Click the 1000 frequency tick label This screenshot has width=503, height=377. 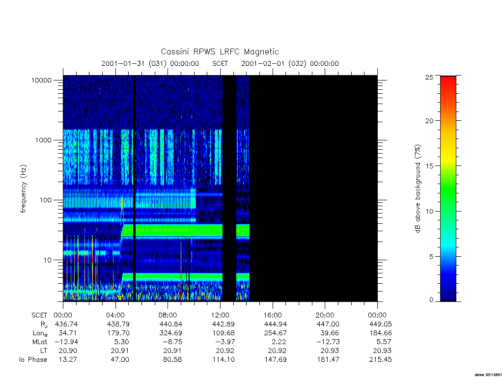(x=43, y=140)
